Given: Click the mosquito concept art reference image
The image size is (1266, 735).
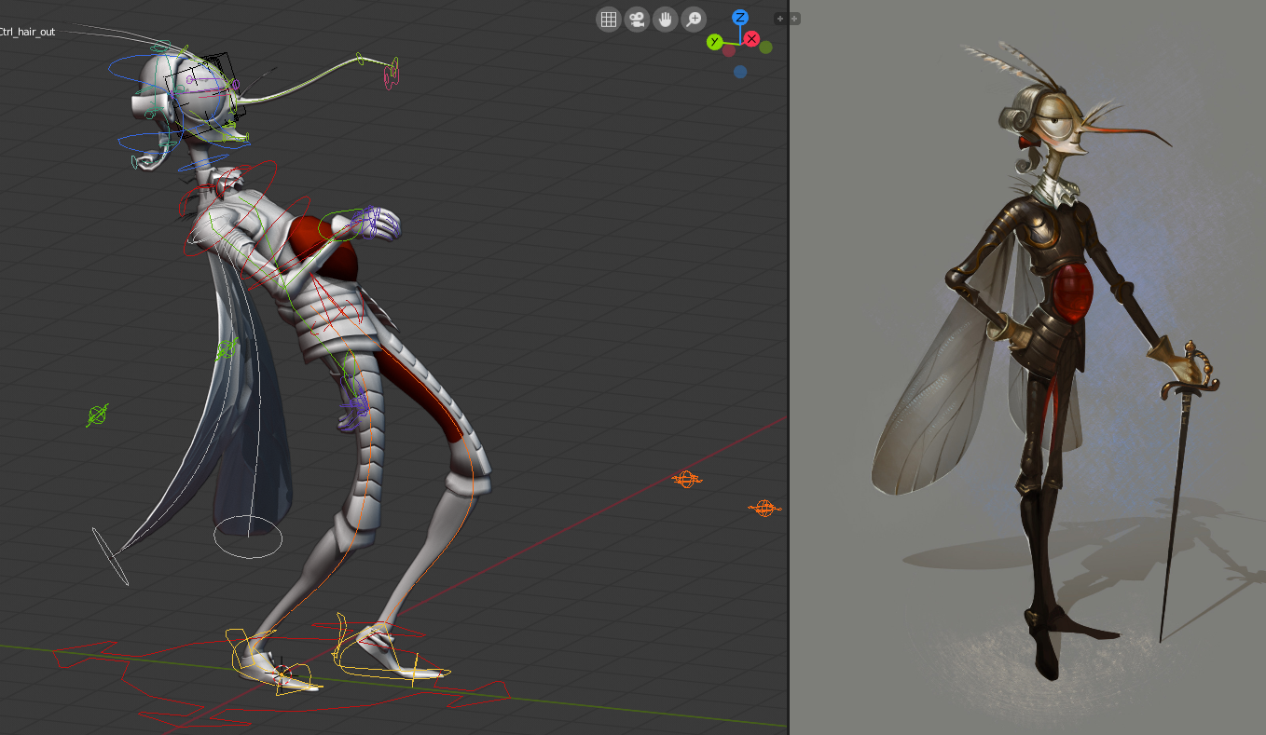Looking at the screenshot, I should (x=1028, y=368).
